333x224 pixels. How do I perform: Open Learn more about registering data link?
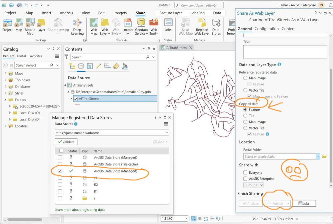tap(80, 210)
